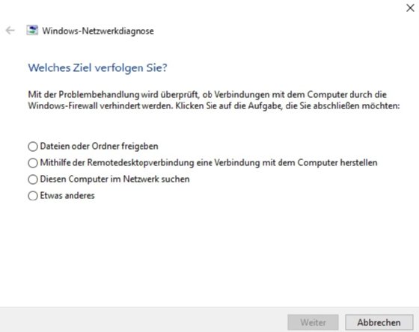
Task: Click the 'Windows-Netzwerkdiagnose' title text
Action: tap(98, 31)
